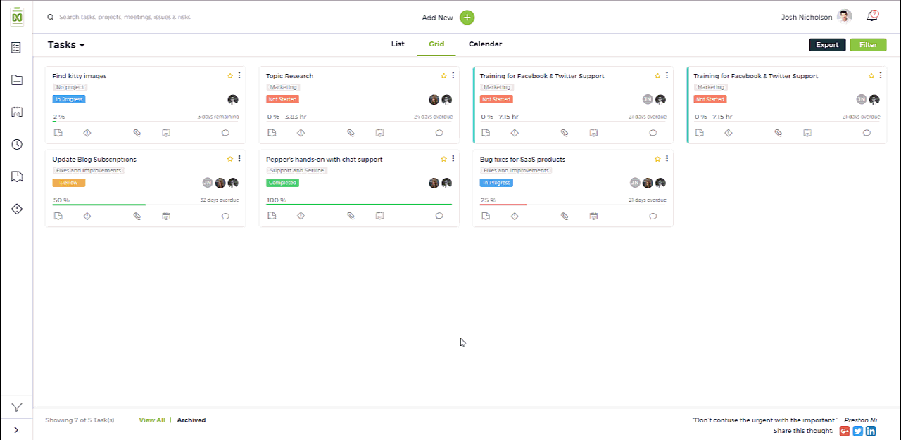Open three-dot menu on Find kitty images

pyautogui.click(x=239, y=76)
